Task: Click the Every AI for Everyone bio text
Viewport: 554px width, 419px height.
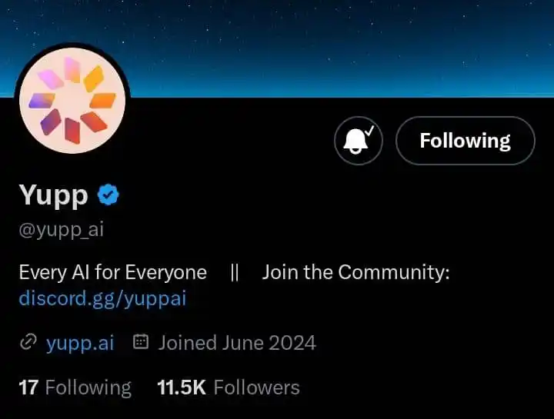Action: (x=112, y=272)
